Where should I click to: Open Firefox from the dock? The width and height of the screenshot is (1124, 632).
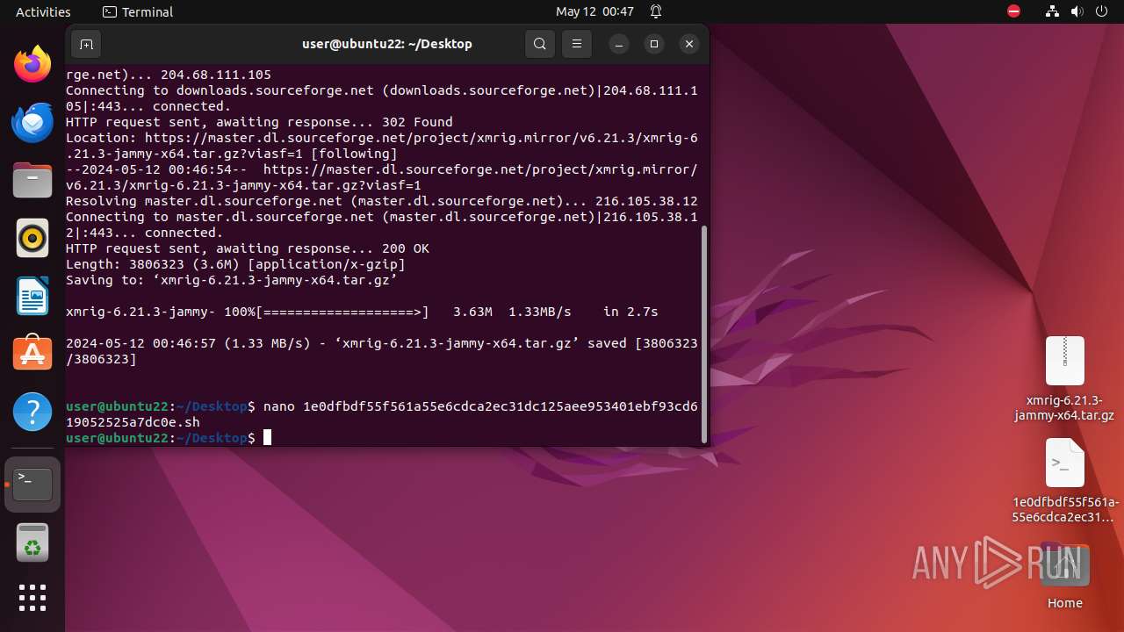[x=32, y=64]
